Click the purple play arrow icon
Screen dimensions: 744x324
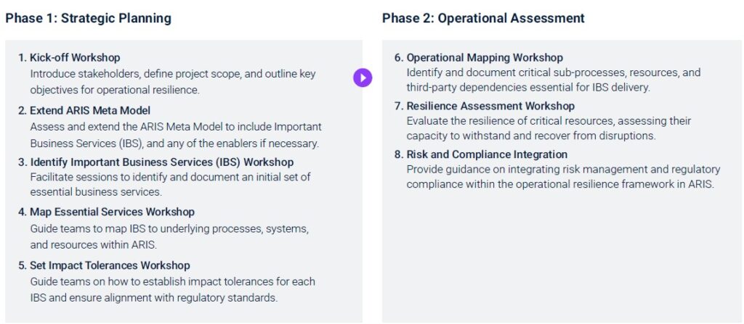[363, 78]
